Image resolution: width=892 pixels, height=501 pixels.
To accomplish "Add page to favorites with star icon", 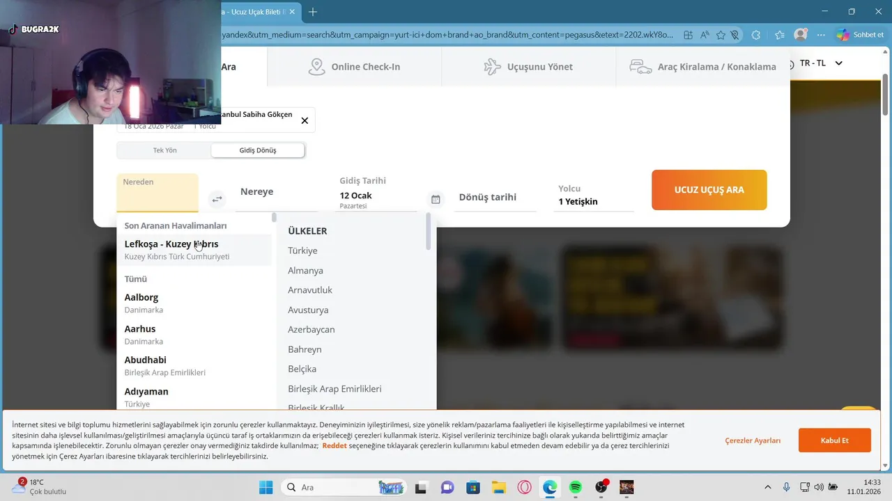I will pyautogui.click(x=721, y=35).
